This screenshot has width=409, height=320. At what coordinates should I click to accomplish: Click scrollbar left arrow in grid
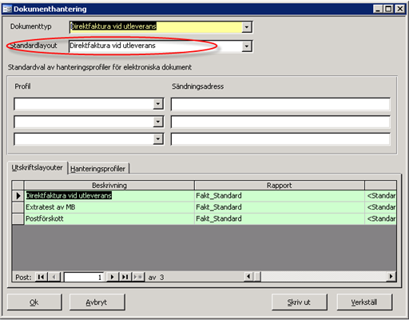(248, 277)
